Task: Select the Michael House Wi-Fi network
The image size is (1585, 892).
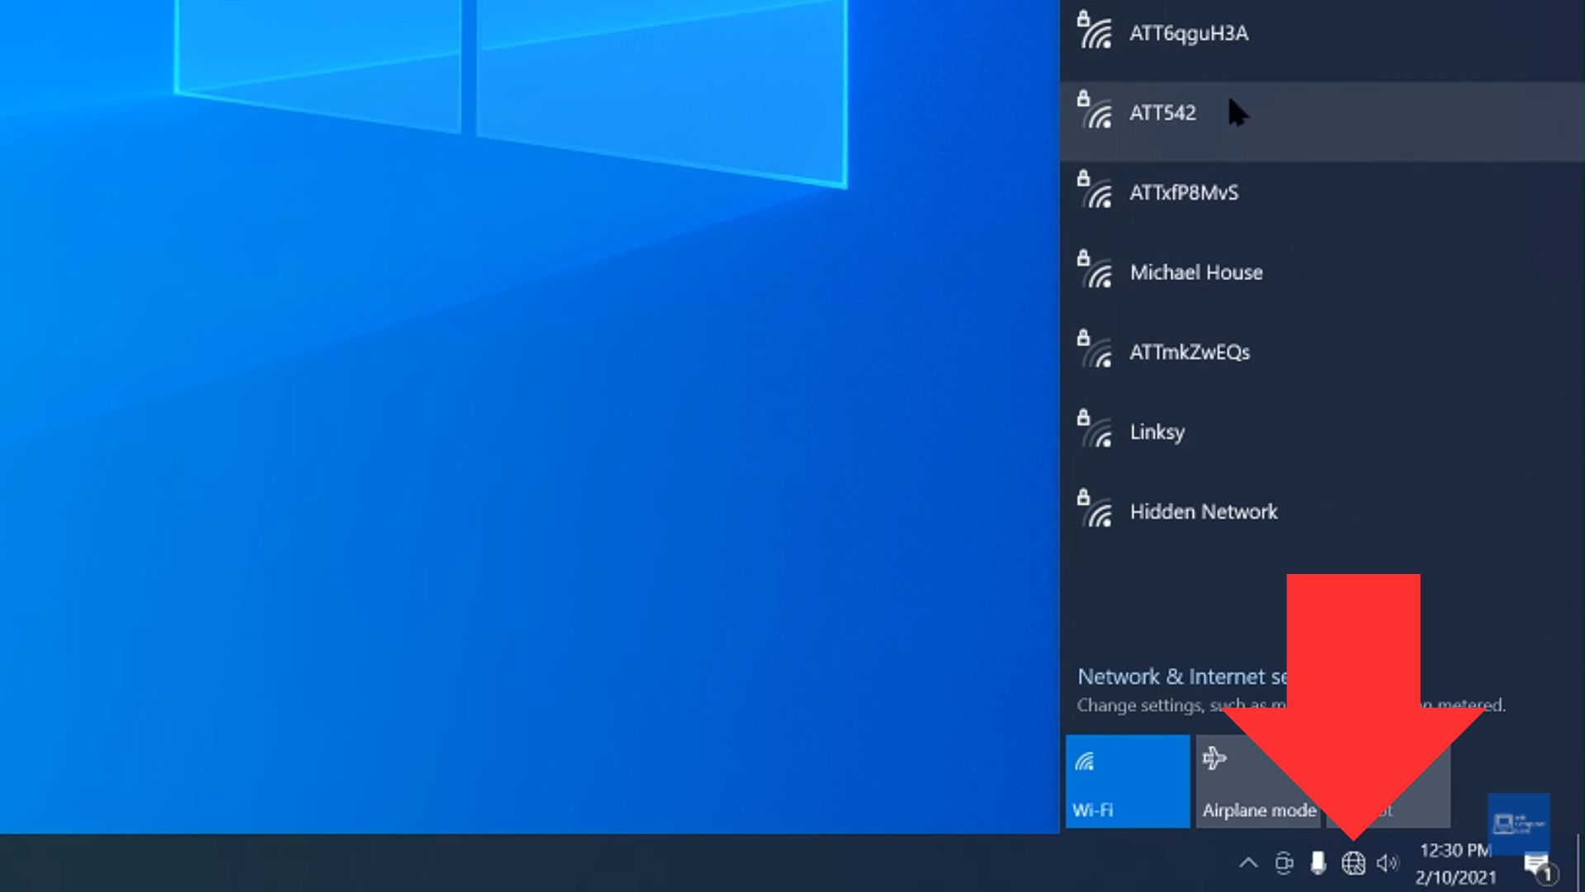Action: click(1322, 281)
